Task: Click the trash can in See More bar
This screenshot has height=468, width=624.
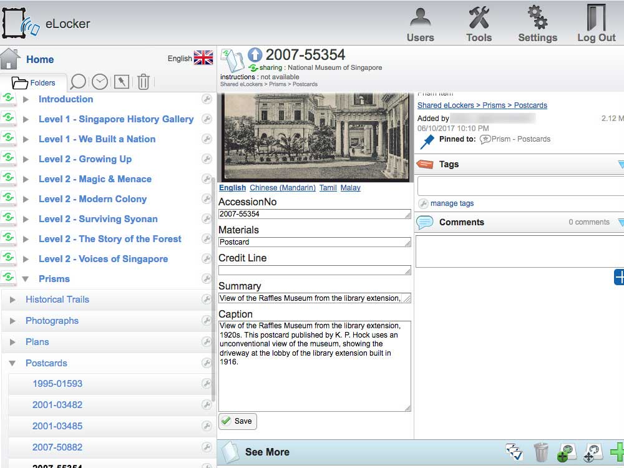Action: coord(541,452)
